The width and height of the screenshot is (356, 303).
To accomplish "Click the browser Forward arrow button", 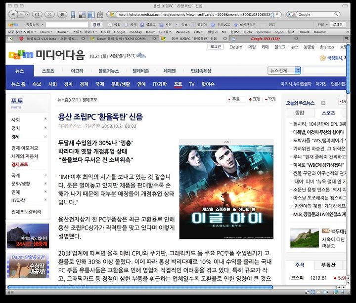I will click(22, 14).
